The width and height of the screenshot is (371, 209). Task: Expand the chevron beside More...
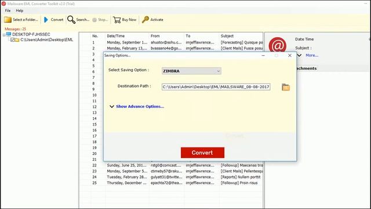299,55
